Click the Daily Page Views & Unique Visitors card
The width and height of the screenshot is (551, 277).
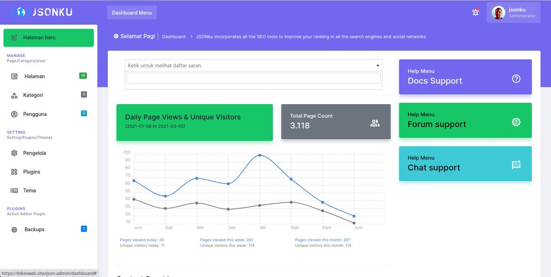194,122
